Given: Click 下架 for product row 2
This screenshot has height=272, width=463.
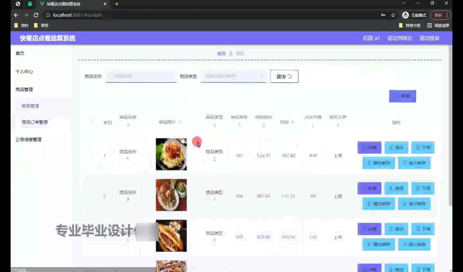Looking at the screenshot, I should (x=423, y=188).
